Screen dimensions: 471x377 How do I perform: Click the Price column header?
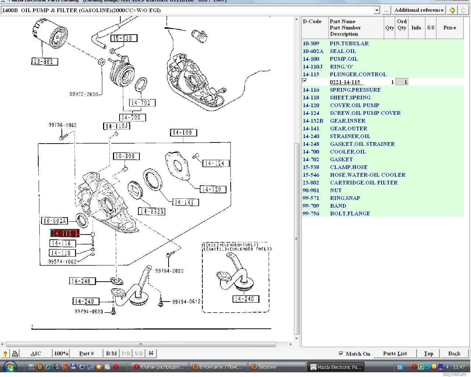tap(450, 28)
